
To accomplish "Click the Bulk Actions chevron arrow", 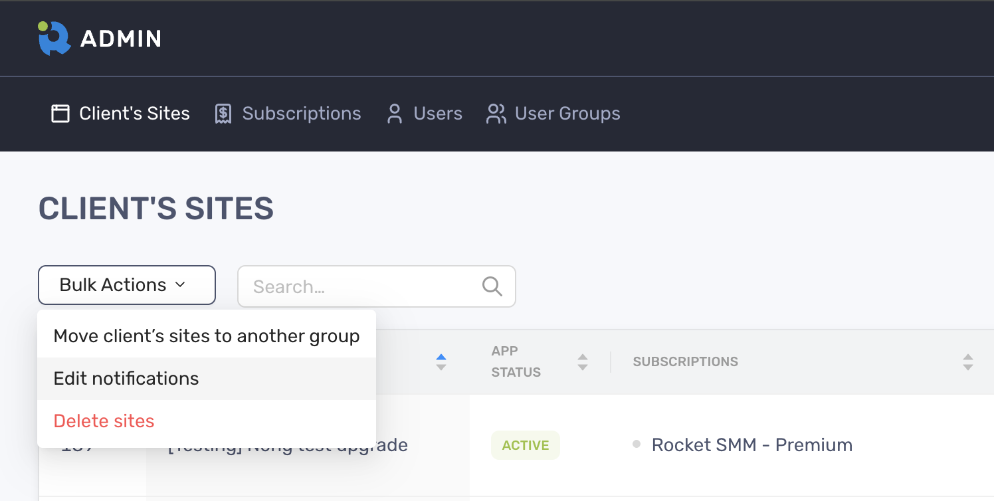I will click(180, 285).
